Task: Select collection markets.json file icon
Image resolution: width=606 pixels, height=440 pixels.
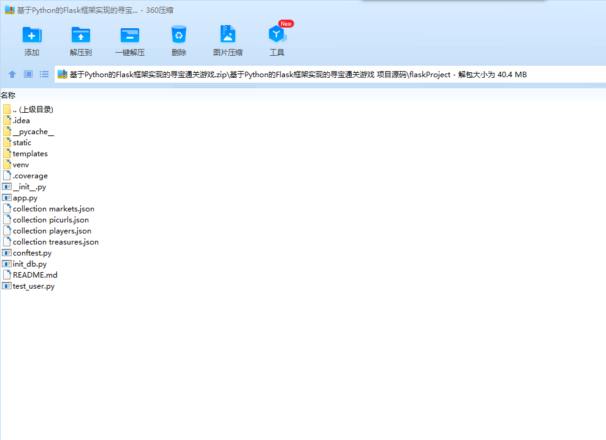Action: click(7, 209)
